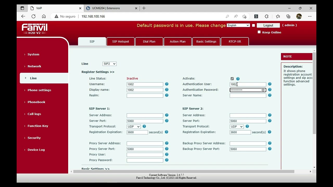
Task: Click help icon beside Server Name field
Action: coord(270,95)
